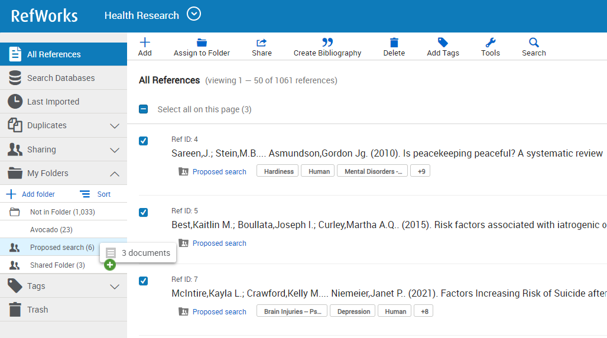The width and height of the screenshot is (607, 338).
Task: Click the Mental Disorders tag
Action: [372, 171]
